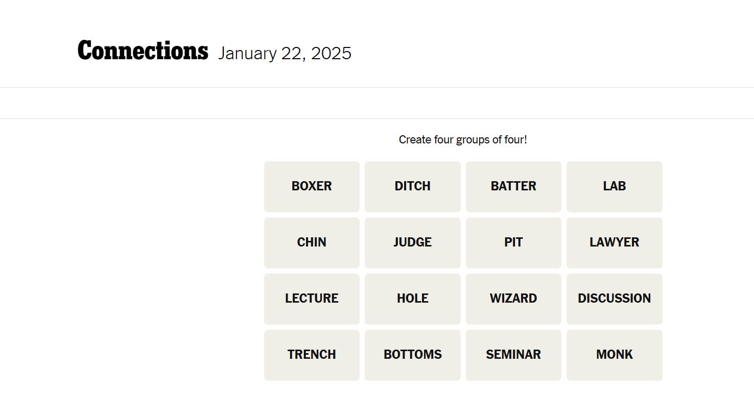Screen dimensions: 754x394
Task: Select the DITCH tile
Action: point(412,186)
